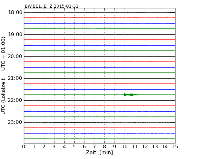Click the 22:00 time tick label
Image resolution: width=199 pixels, height=159 pixels.
15,100
